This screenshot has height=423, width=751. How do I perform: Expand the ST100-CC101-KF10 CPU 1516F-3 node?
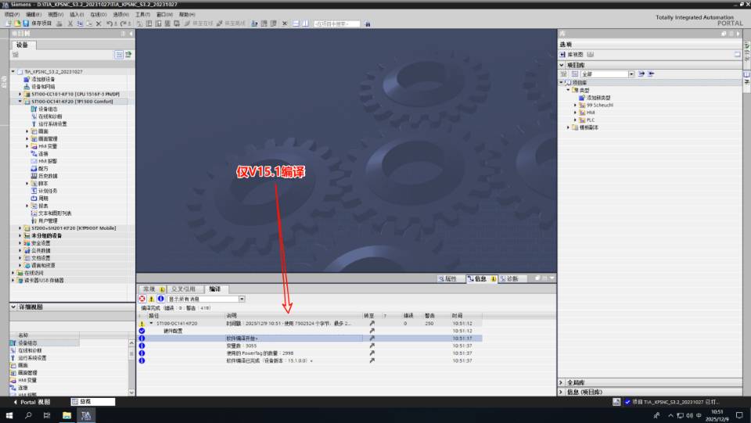pos(20,95)
